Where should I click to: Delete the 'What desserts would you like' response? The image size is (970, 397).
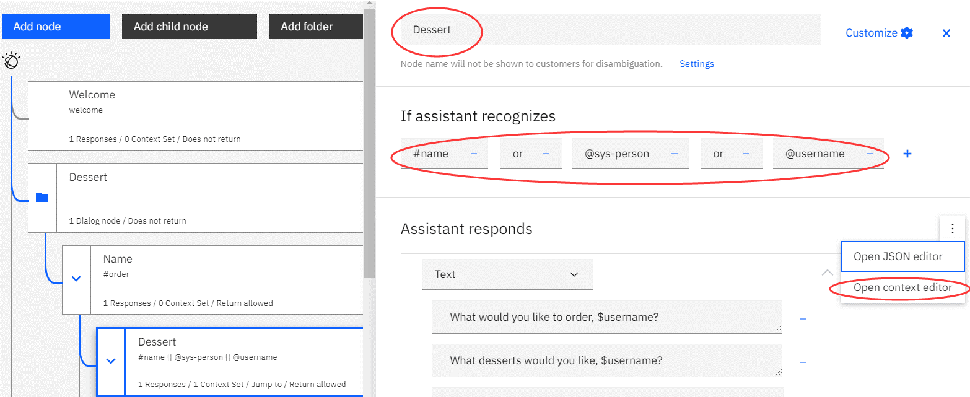pyautogui.click(x=803, y=362)
